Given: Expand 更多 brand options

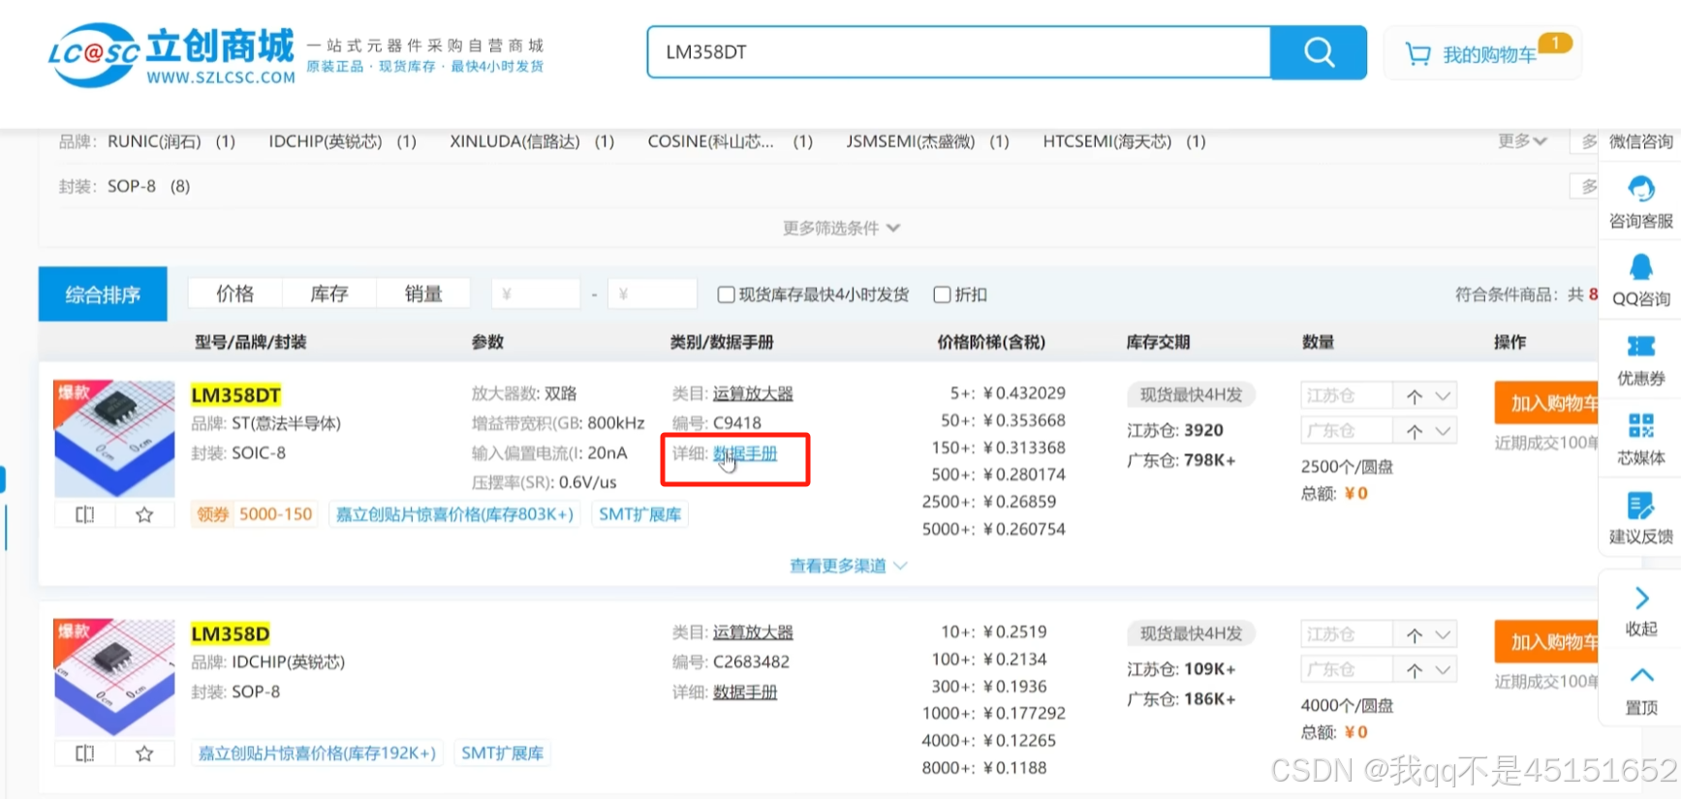Looking at the screenshot, I should pyautogui.click(x=1522, y=141).
